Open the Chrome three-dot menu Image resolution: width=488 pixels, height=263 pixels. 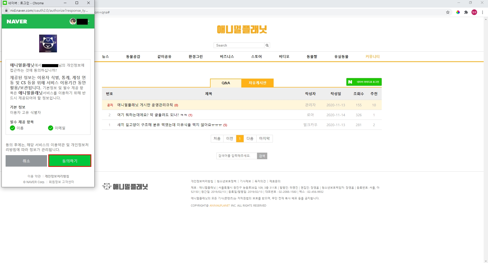[482, 12]
